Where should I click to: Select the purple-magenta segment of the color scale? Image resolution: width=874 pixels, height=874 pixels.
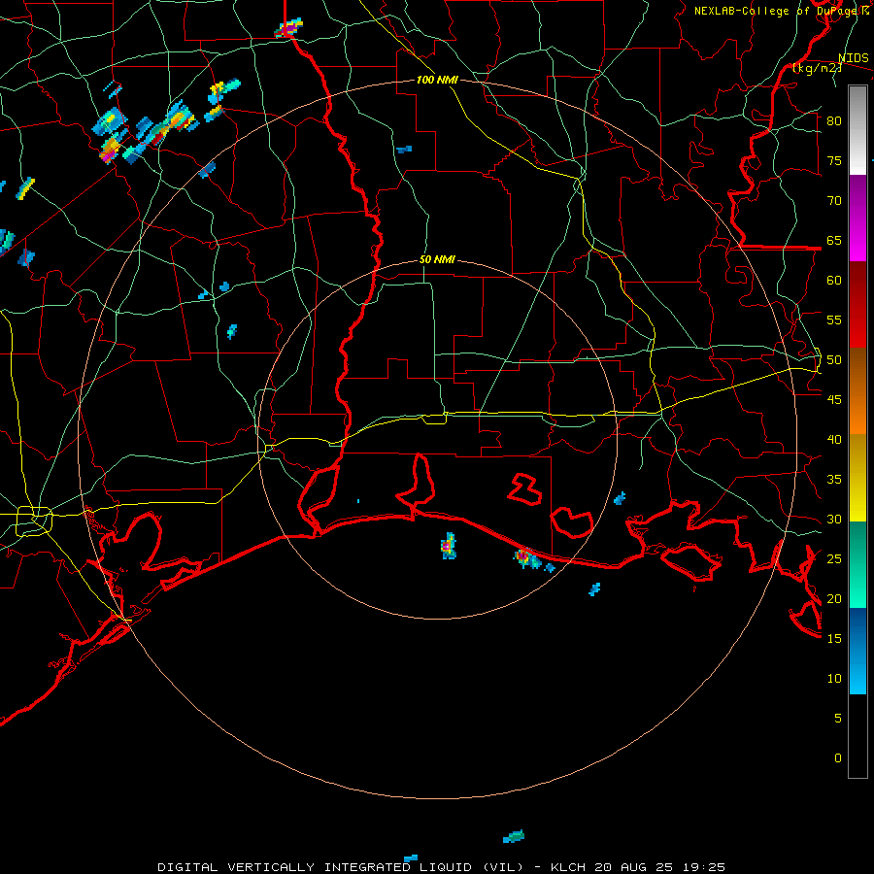(857, 218)
